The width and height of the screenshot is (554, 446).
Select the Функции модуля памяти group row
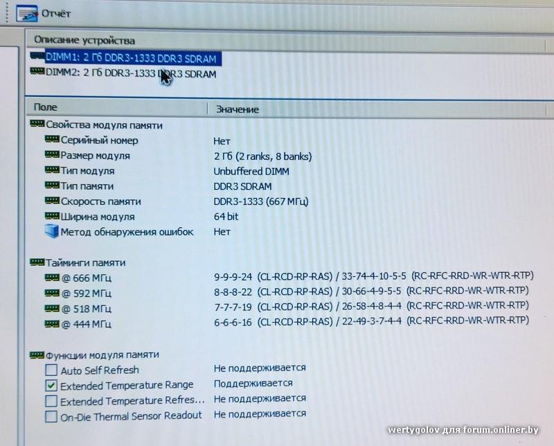(102, 355)
